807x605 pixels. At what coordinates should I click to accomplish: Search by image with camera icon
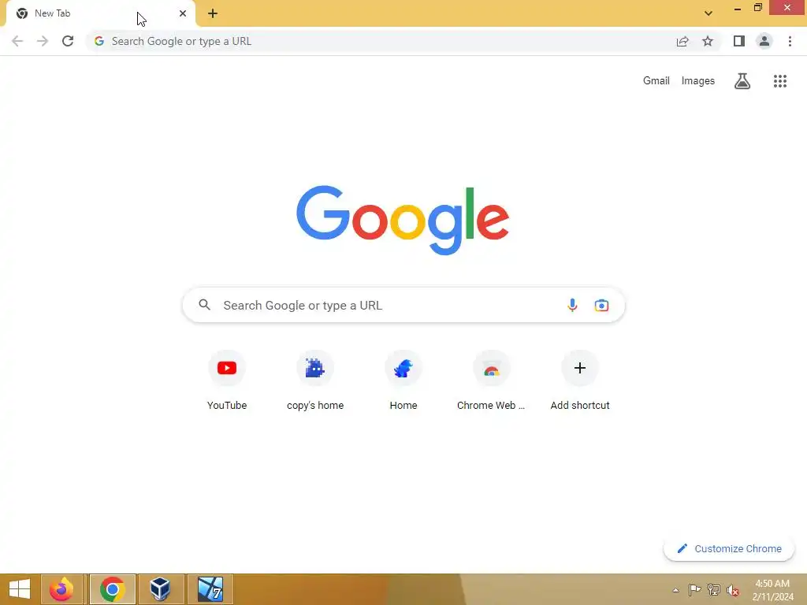point(601,305)
